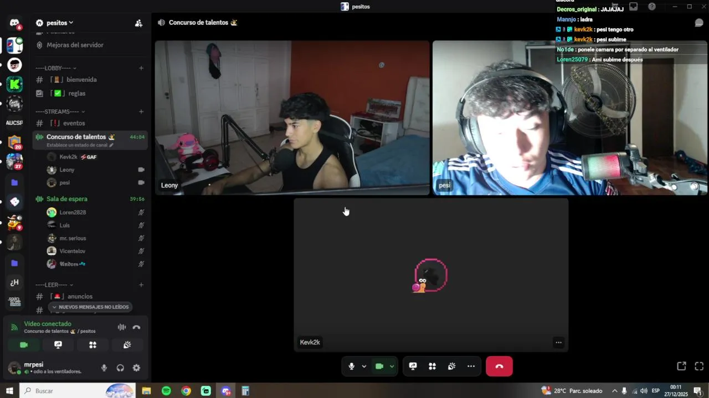709x398 pixels.
Task: Turn off camera in voice status panel
Action: click(x=24, y=345)
